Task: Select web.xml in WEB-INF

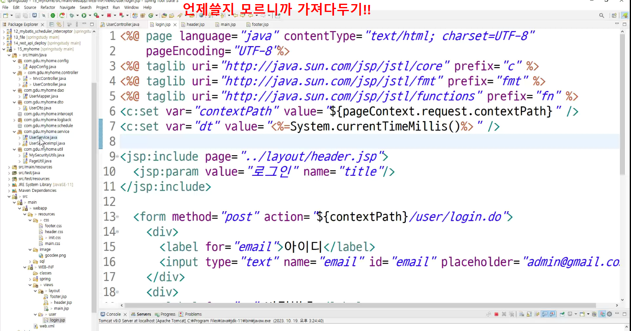Action: [47, 326]
